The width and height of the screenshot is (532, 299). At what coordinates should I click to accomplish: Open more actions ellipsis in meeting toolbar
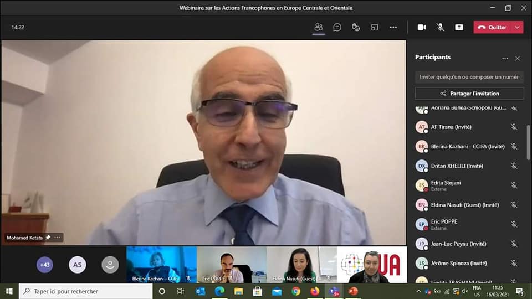click(393, 27)
